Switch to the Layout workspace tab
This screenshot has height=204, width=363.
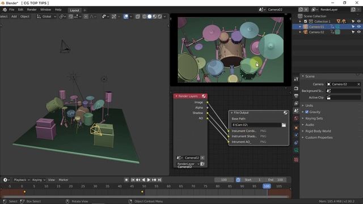pyautogui.click(x=74, y=10)
